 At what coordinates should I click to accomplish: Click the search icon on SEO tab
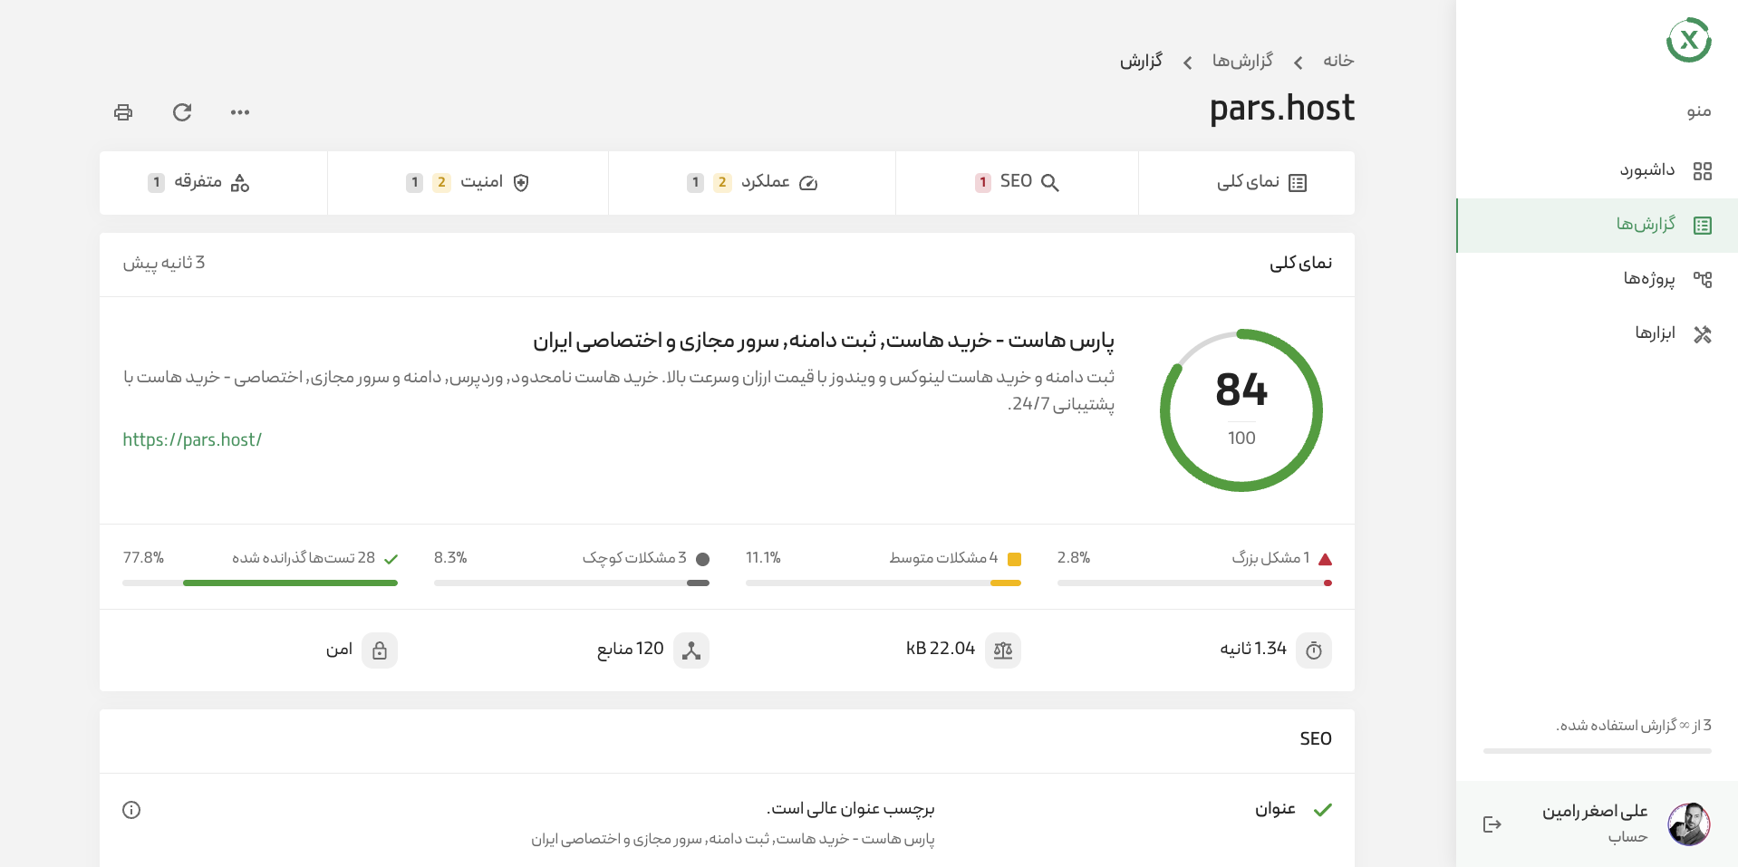pyautogui.click(x=1050, y=182)
